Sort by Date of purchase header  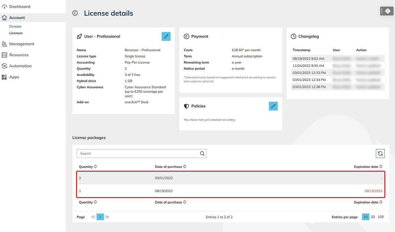tap(170, 167)
